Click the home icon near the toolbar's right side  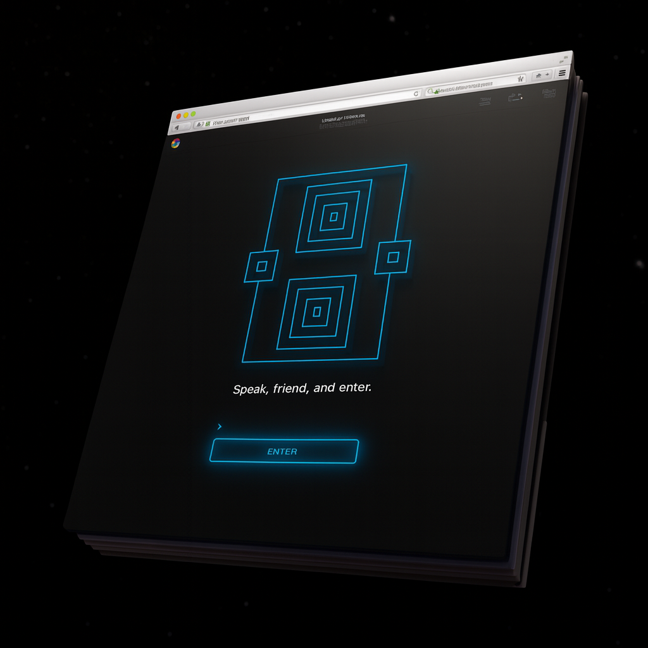coord(539,75)
